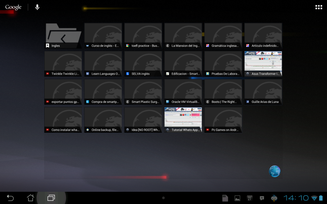Show the recent apps list
The width and height of the screenshot is (327, 204).
pyautogui.click(x=51, y=198)
